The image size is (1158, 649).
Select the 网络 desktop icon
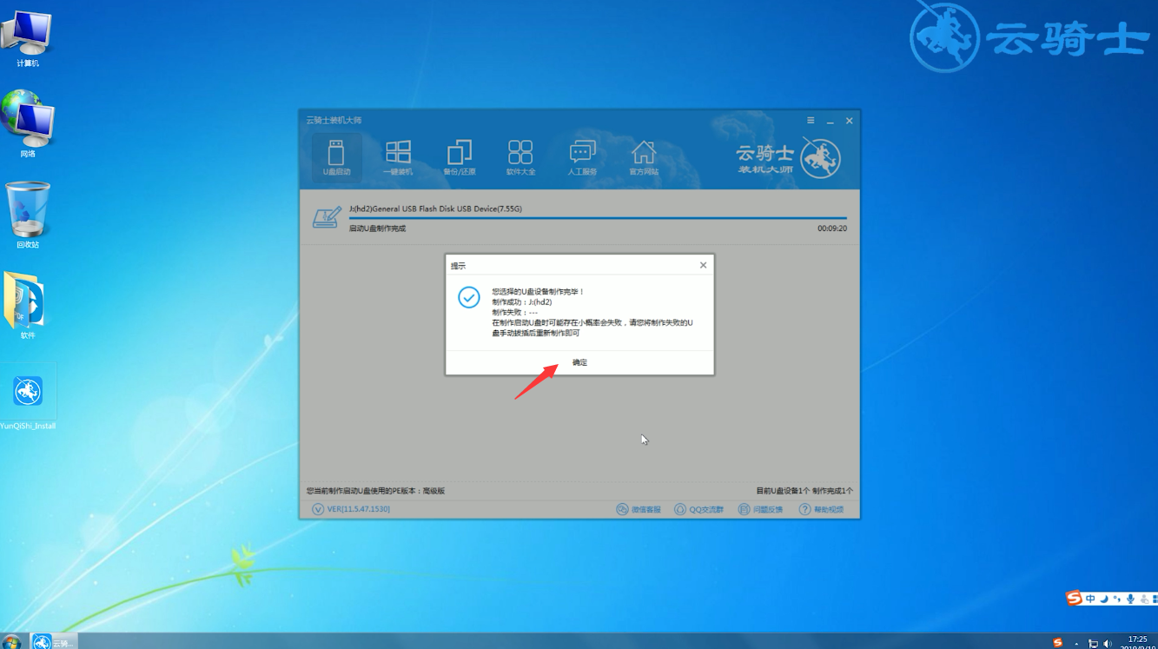[28, 124]
